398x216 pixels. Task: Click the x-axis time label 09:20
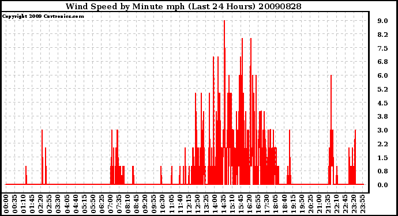click(x=145, y=204)
